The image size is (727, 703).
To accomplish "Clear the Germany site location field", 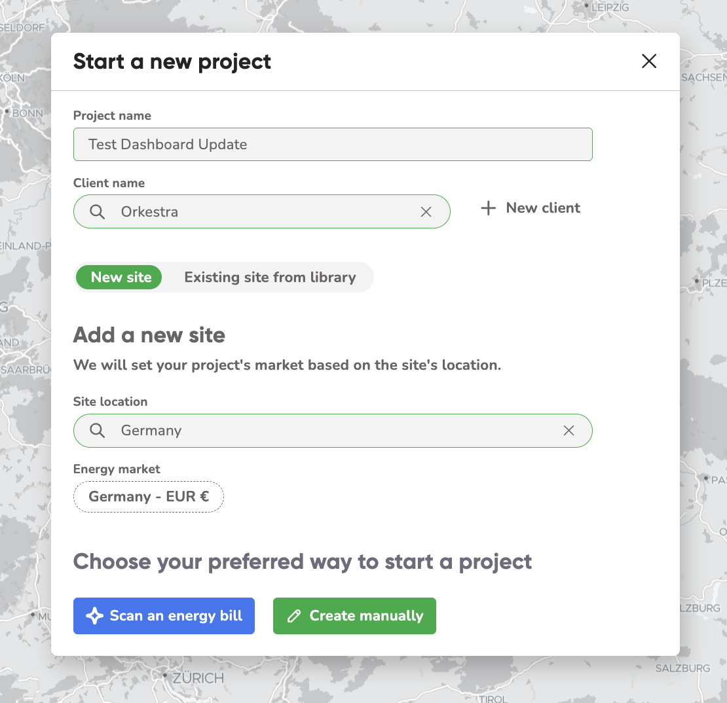I will [x=569, y=431].
